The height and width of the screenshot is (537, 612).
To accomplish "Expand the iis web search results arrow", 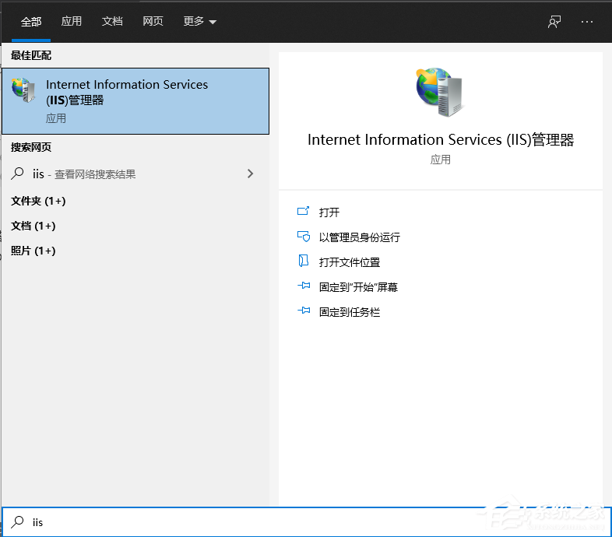I will coord(250,174).
